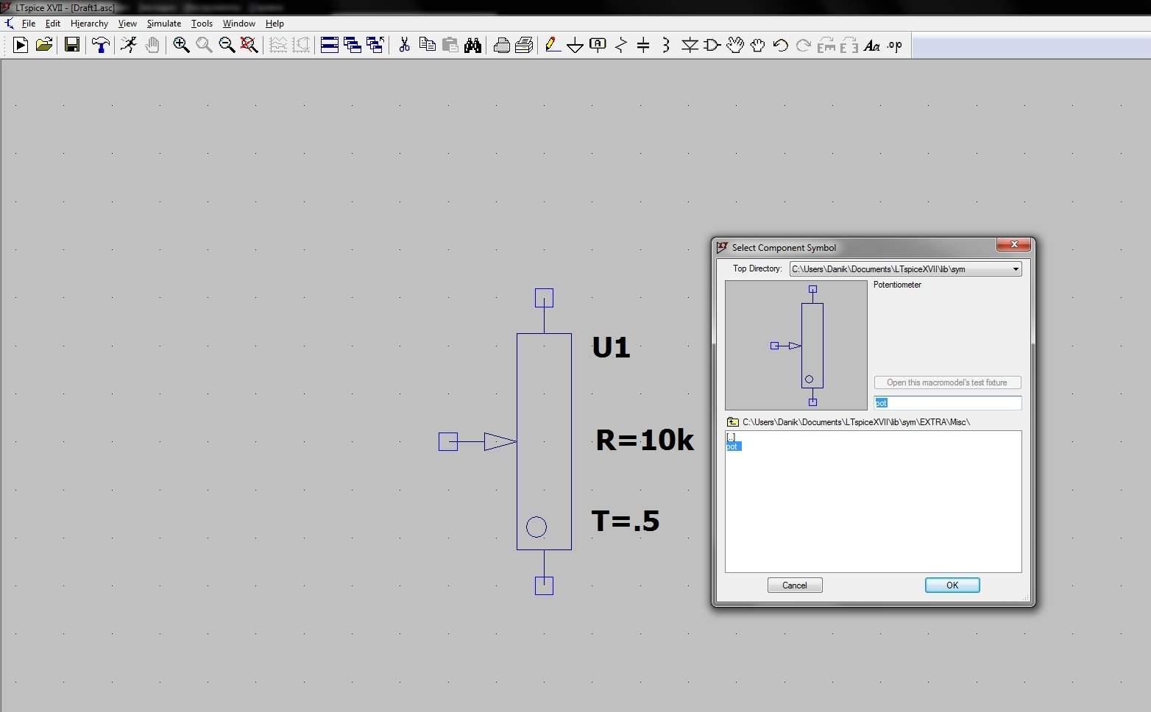Open the Edit menu

point(53,24)
